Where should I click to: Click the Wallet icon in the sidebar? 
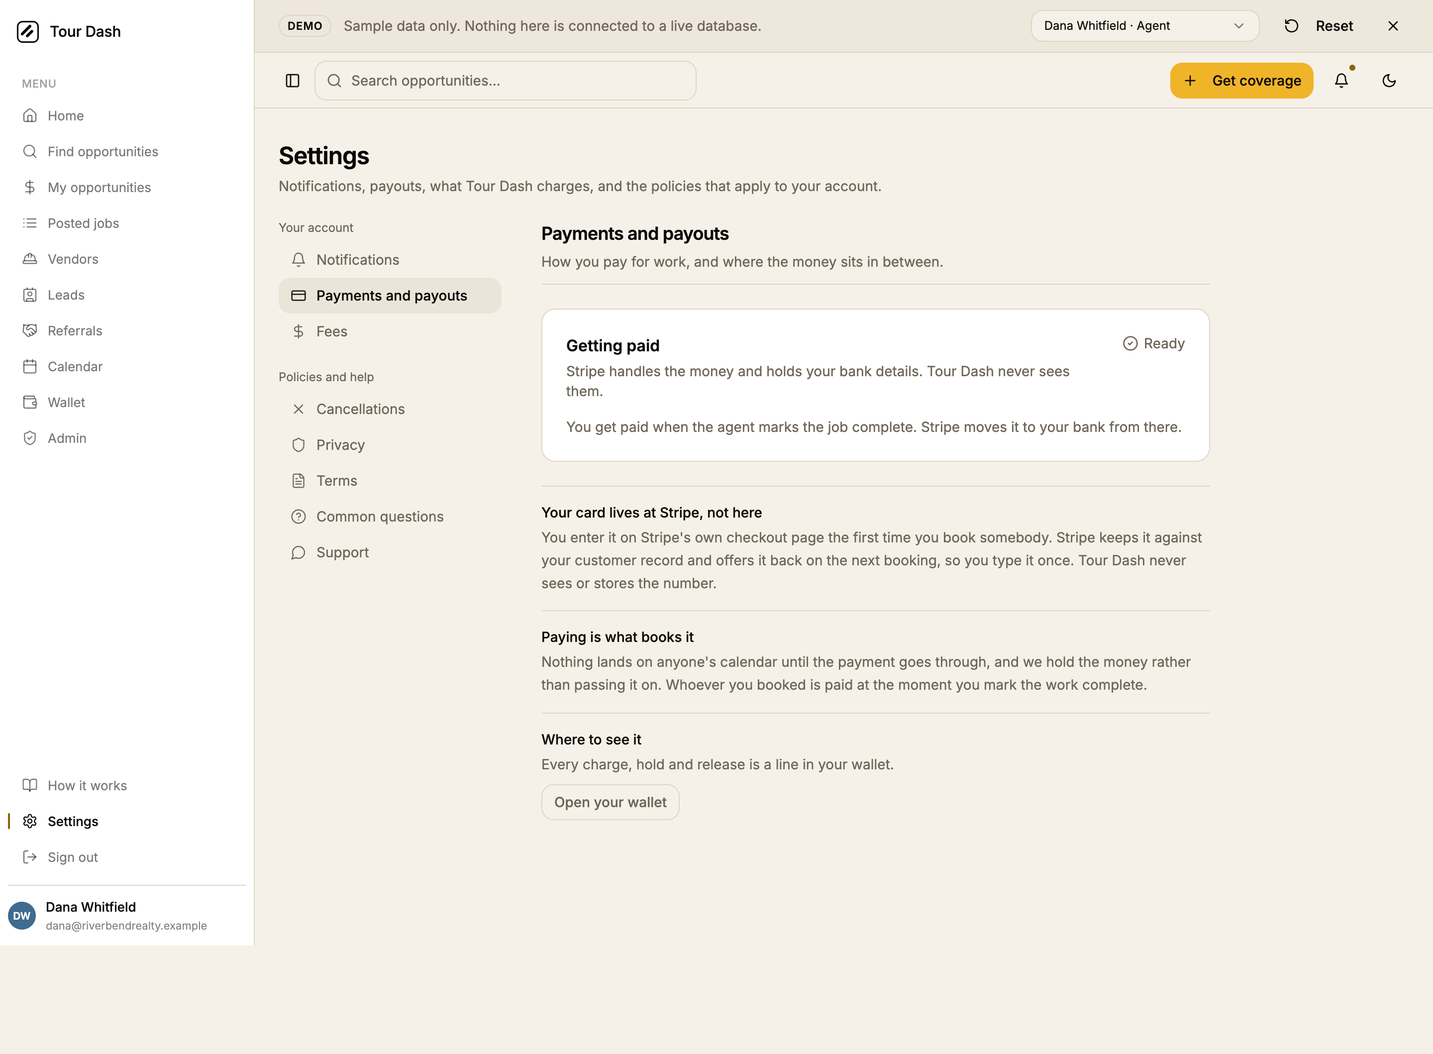(30, 401)
